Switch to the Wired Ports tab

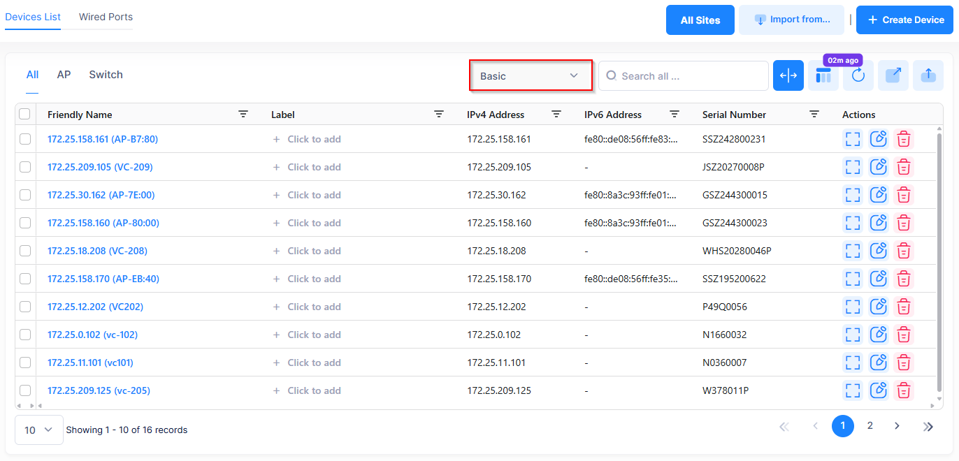click(x=106, y=17)
